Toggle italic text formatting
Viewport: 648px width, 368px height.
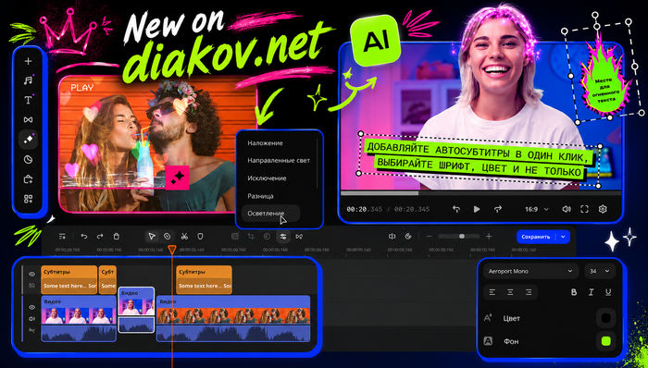[591, 292]
